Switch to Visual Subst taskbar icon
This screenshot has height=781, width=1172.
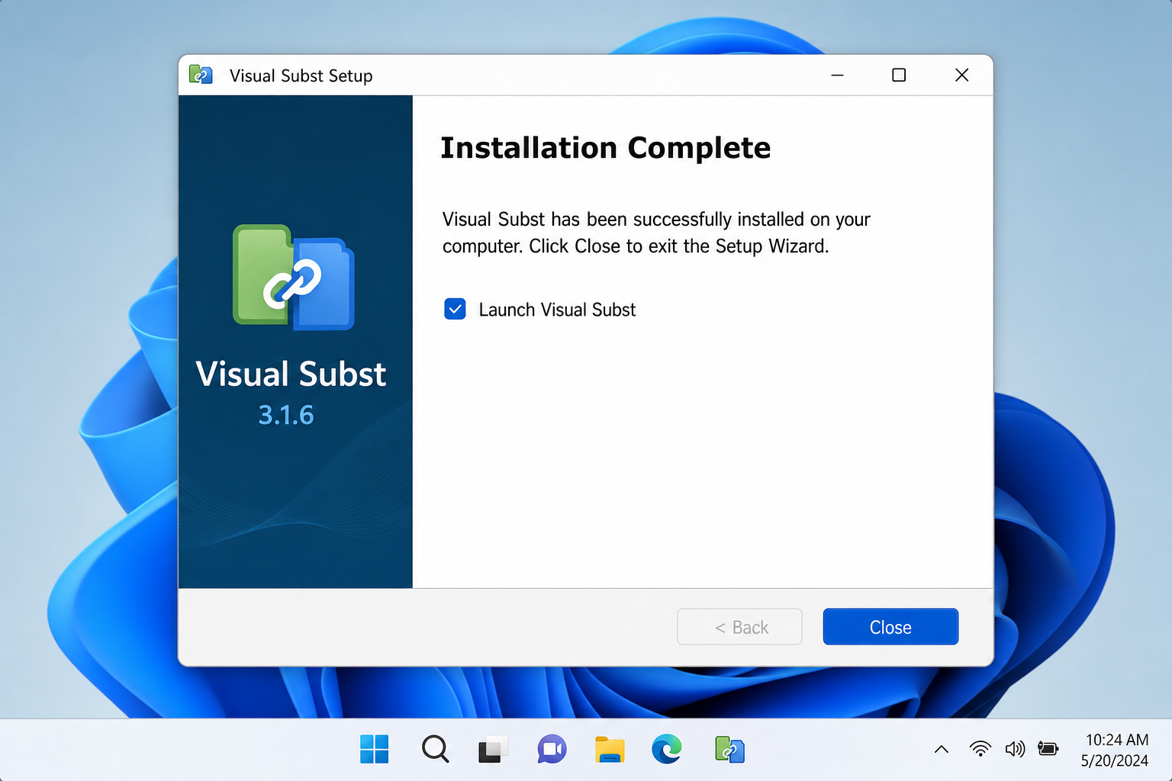click(729, 750)
